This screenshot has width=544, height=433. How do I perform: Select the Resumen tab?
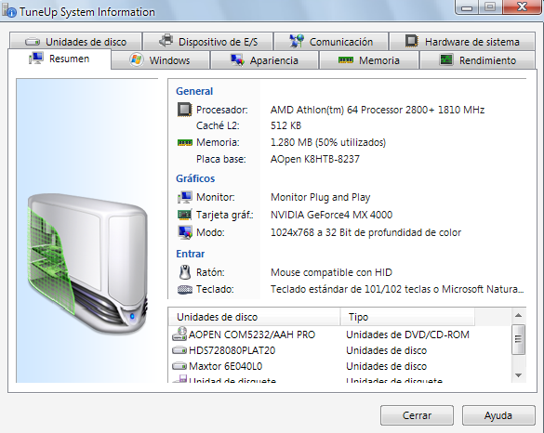[60, 59]
